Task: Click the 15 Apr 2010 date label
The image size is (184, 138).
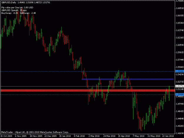Action: pyautogui.click(x=124, y=136)
